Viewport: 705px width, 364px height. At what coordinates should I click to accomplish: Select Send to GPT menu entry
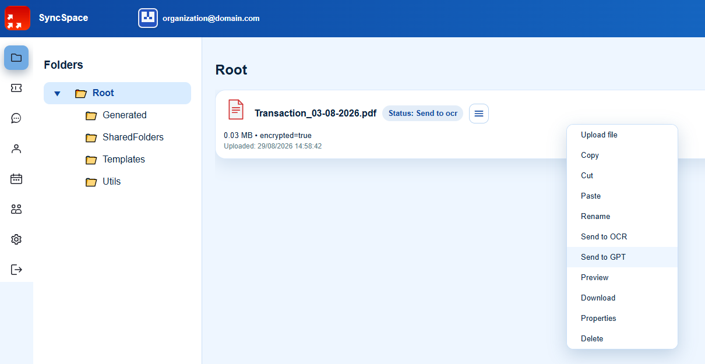point(622,257)
